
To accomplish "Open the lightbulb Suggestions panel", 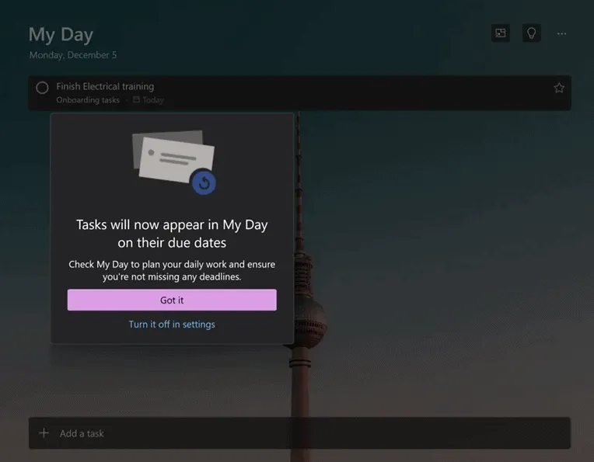I will coord(532,33).
